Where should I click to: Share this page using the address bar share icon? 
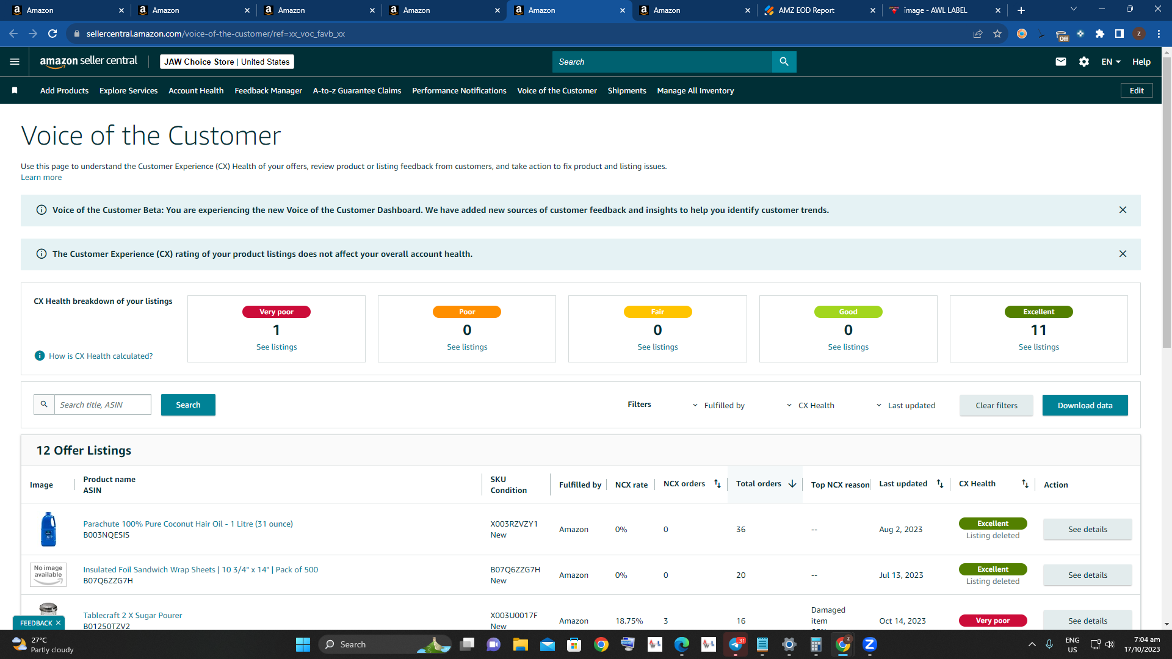click(978, 34)
